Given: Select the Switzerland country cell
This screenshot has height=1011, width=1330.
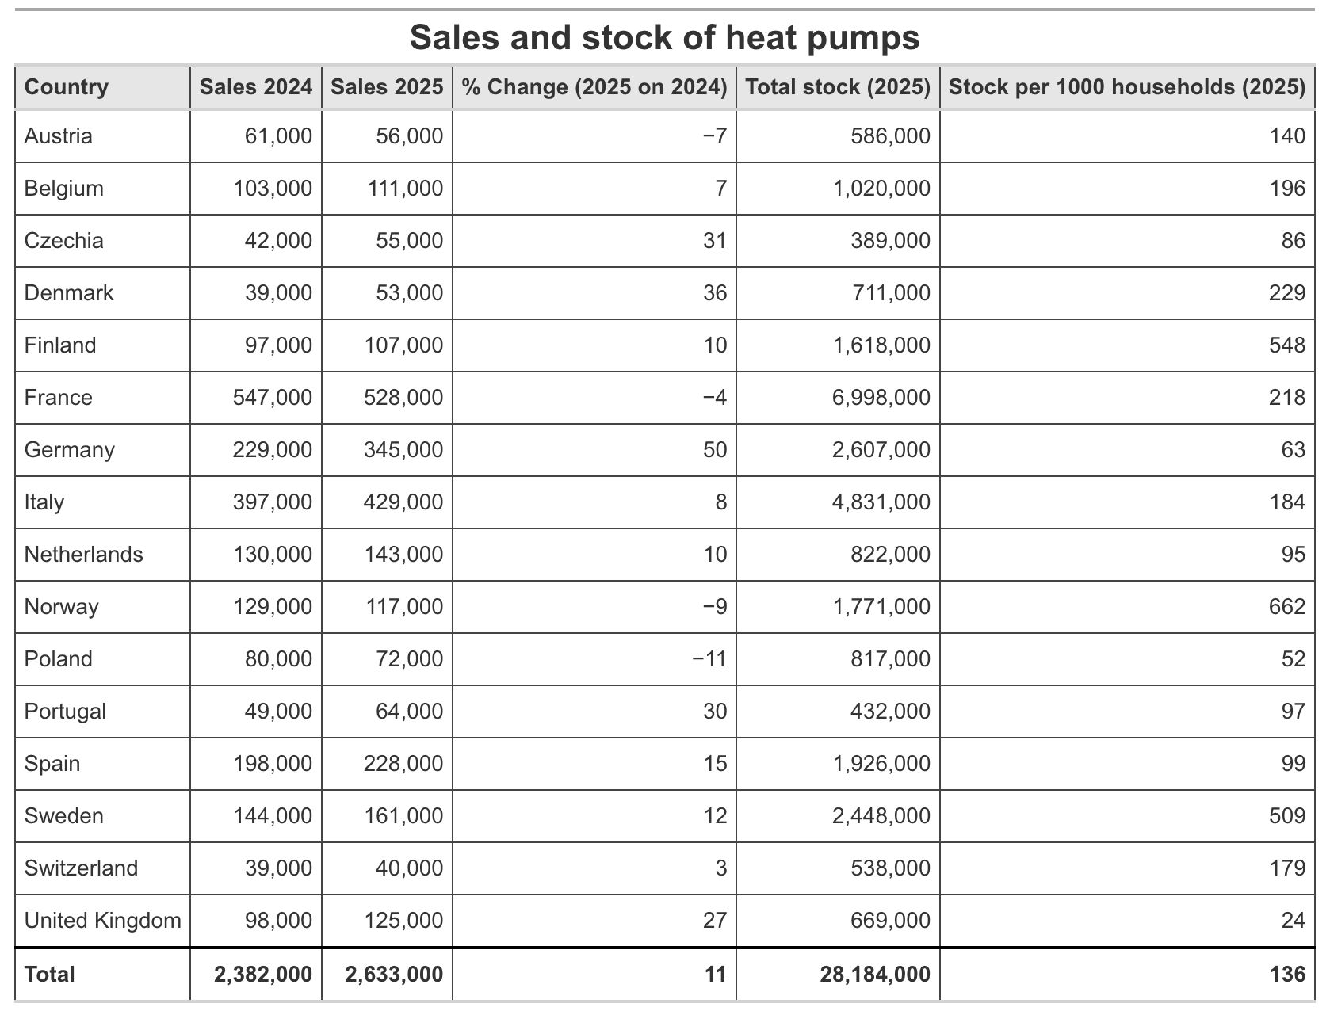Looking at the screenshot, I should click(x=81, y=868).
